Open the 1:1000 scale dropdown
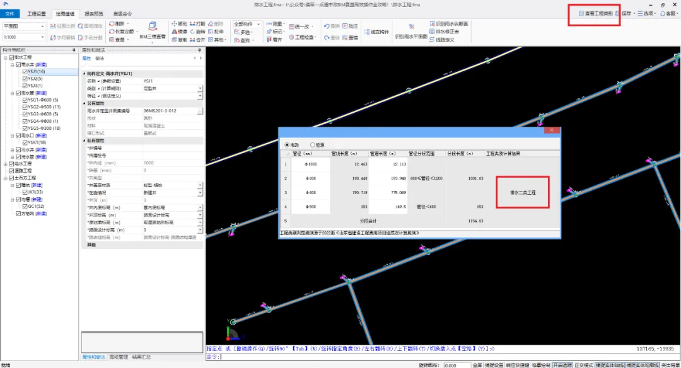Screen dimensions: 681x368 coord(24,37)
